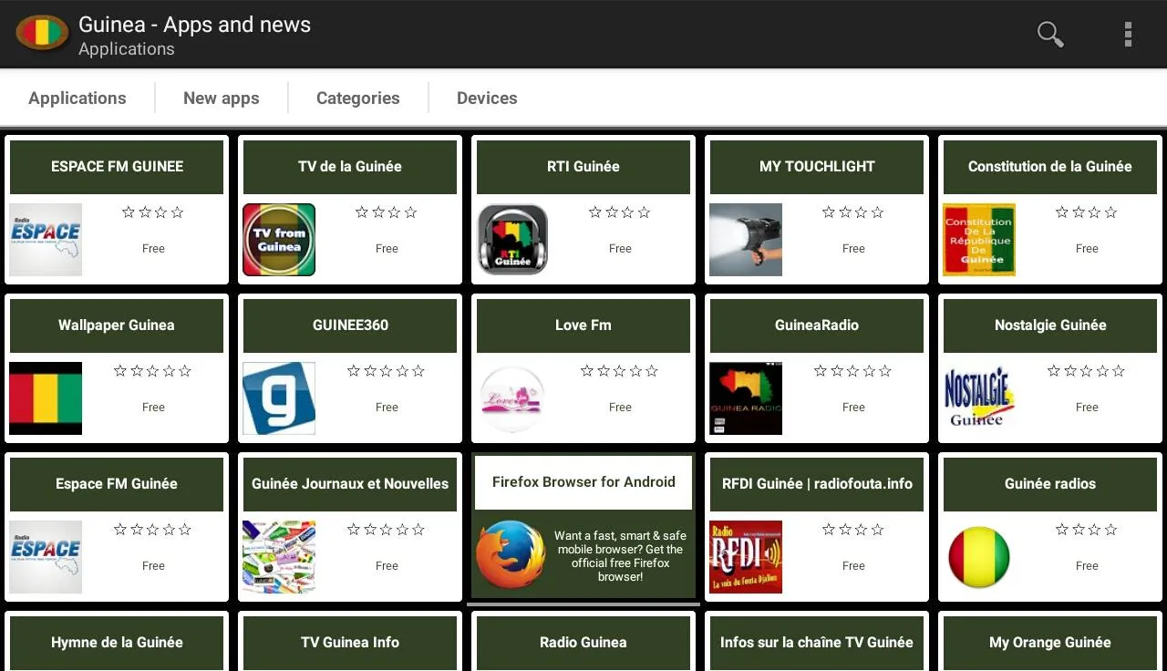1167x671 pixels.
Task: Open the GUINEE360 blue g icon
Action: [279, 398]
